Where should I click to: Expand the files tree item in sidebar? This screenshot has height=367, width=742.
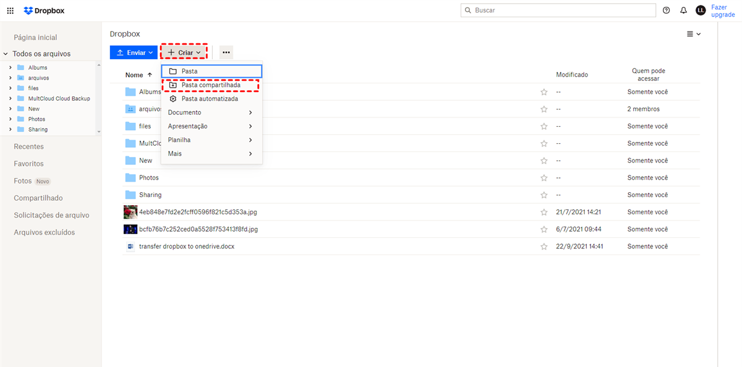(11, 88)
